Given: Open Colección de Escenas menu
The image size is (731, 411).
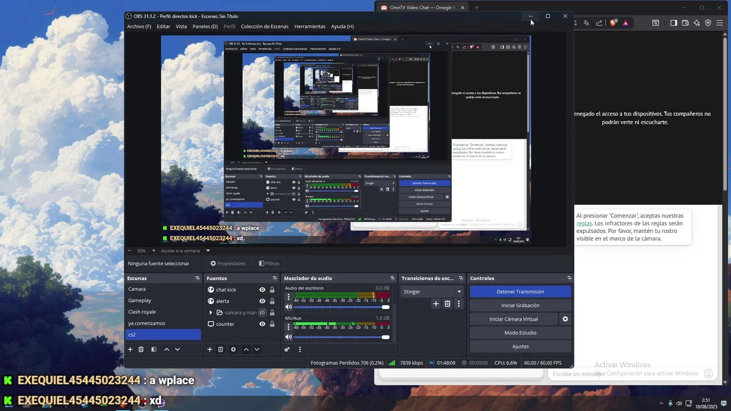Looking at the screenshot, I should click(x=264, y=26).
